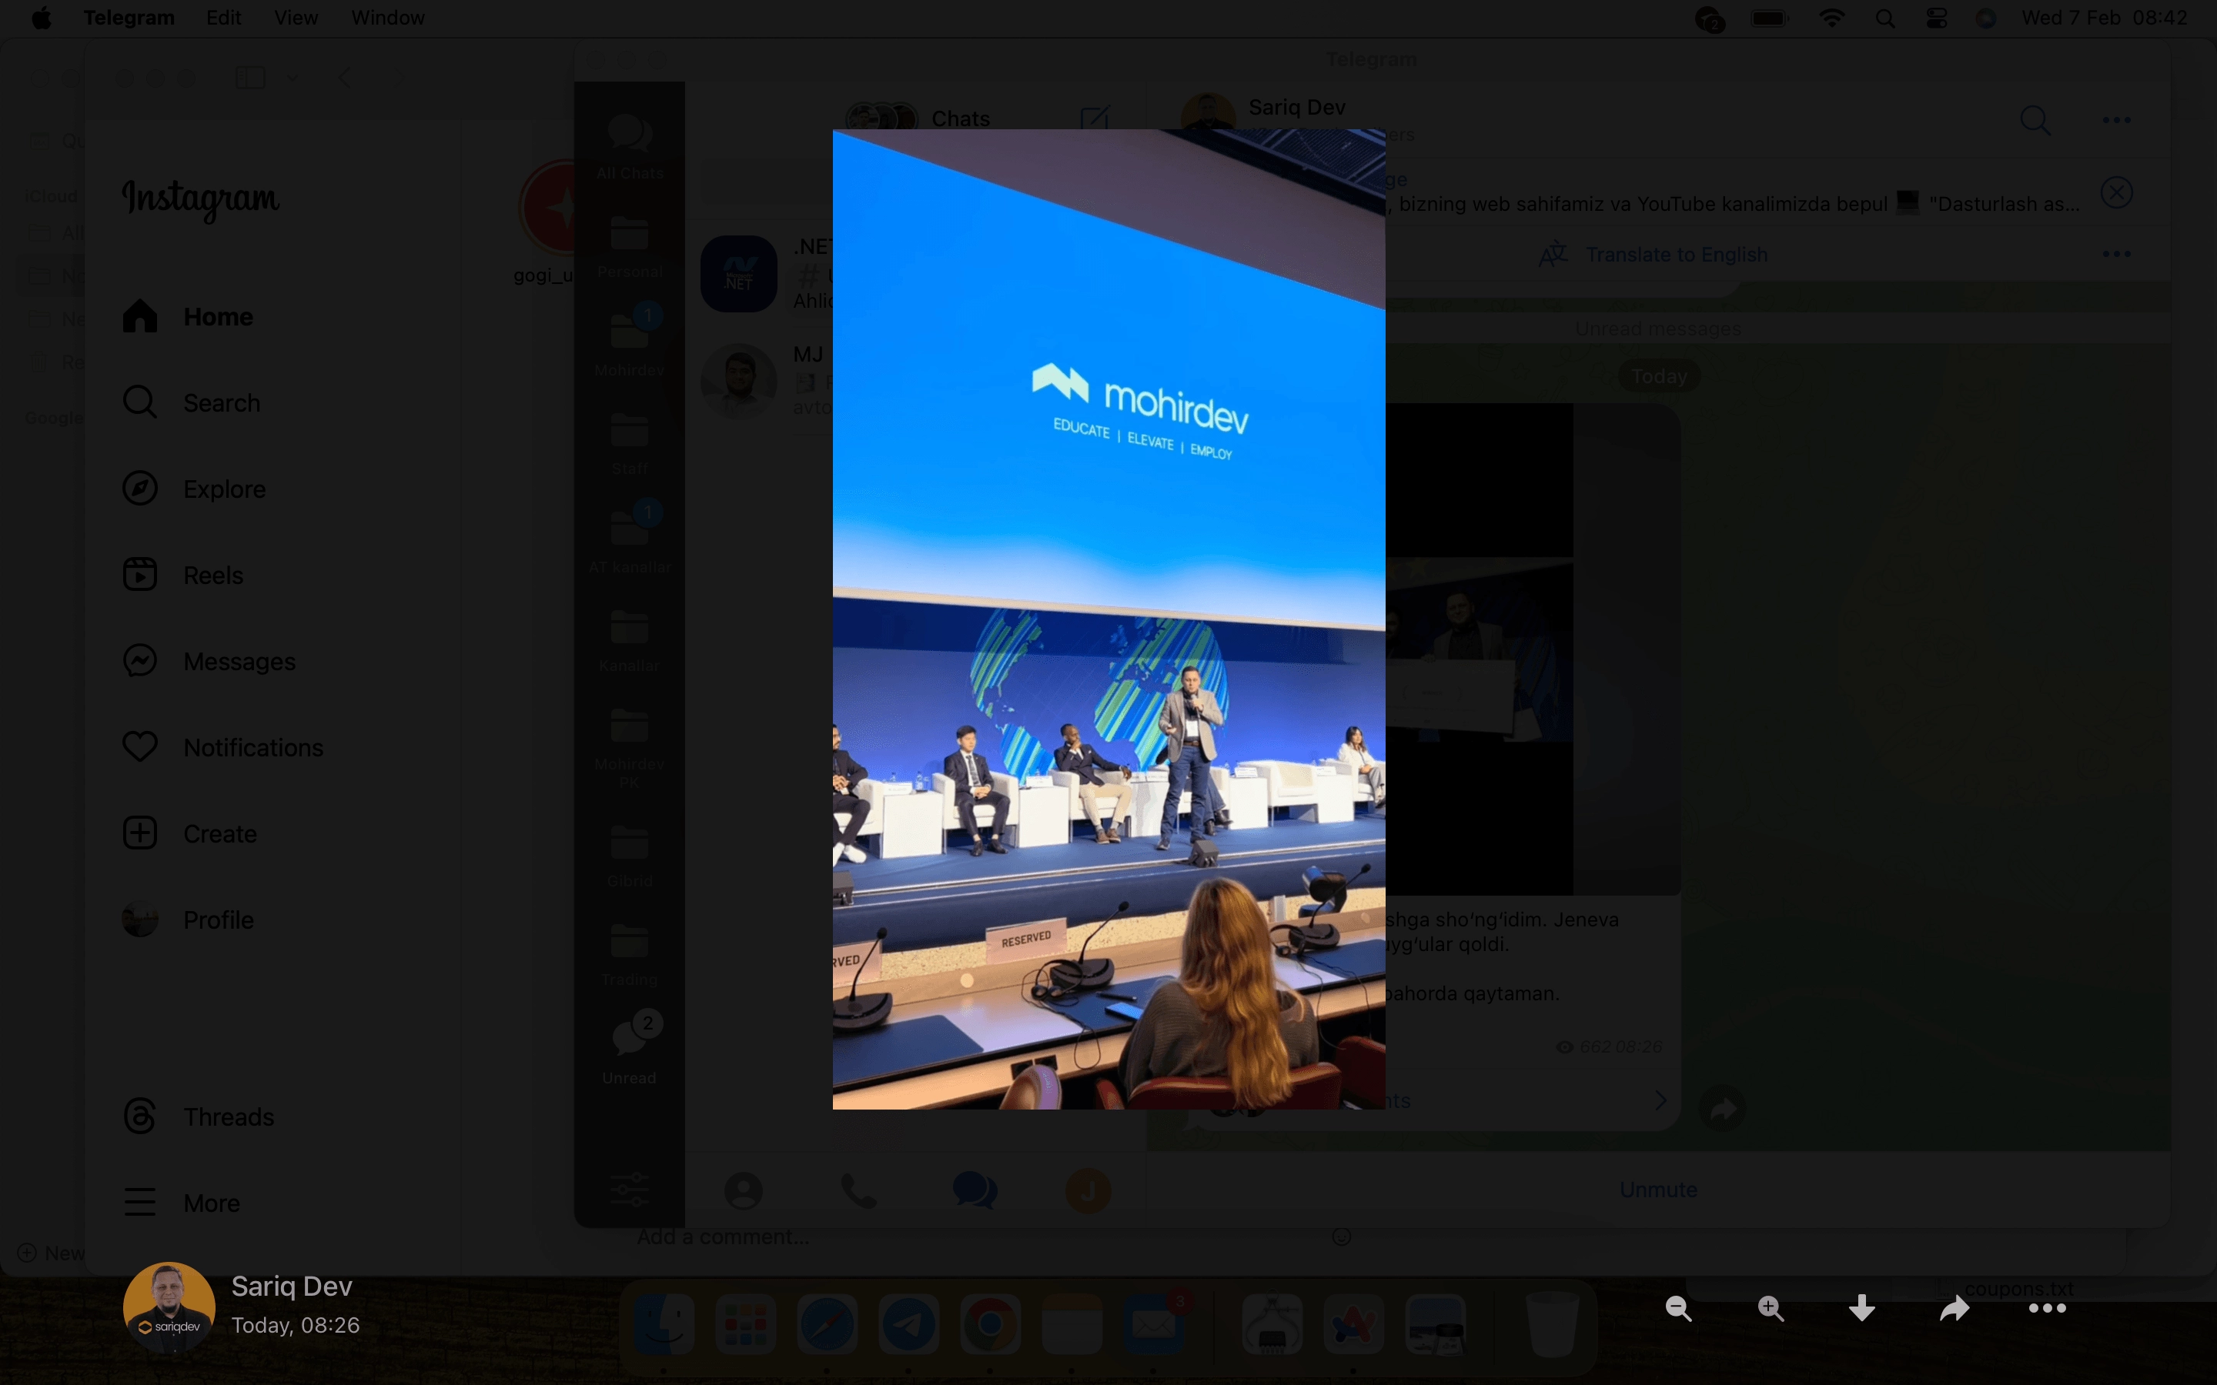The width and height of the screenshot is (2217, 1385).
Task: Toggle the sidebar in the browser window toolbar
Action: pyautogui.click(x=250, y=78)
